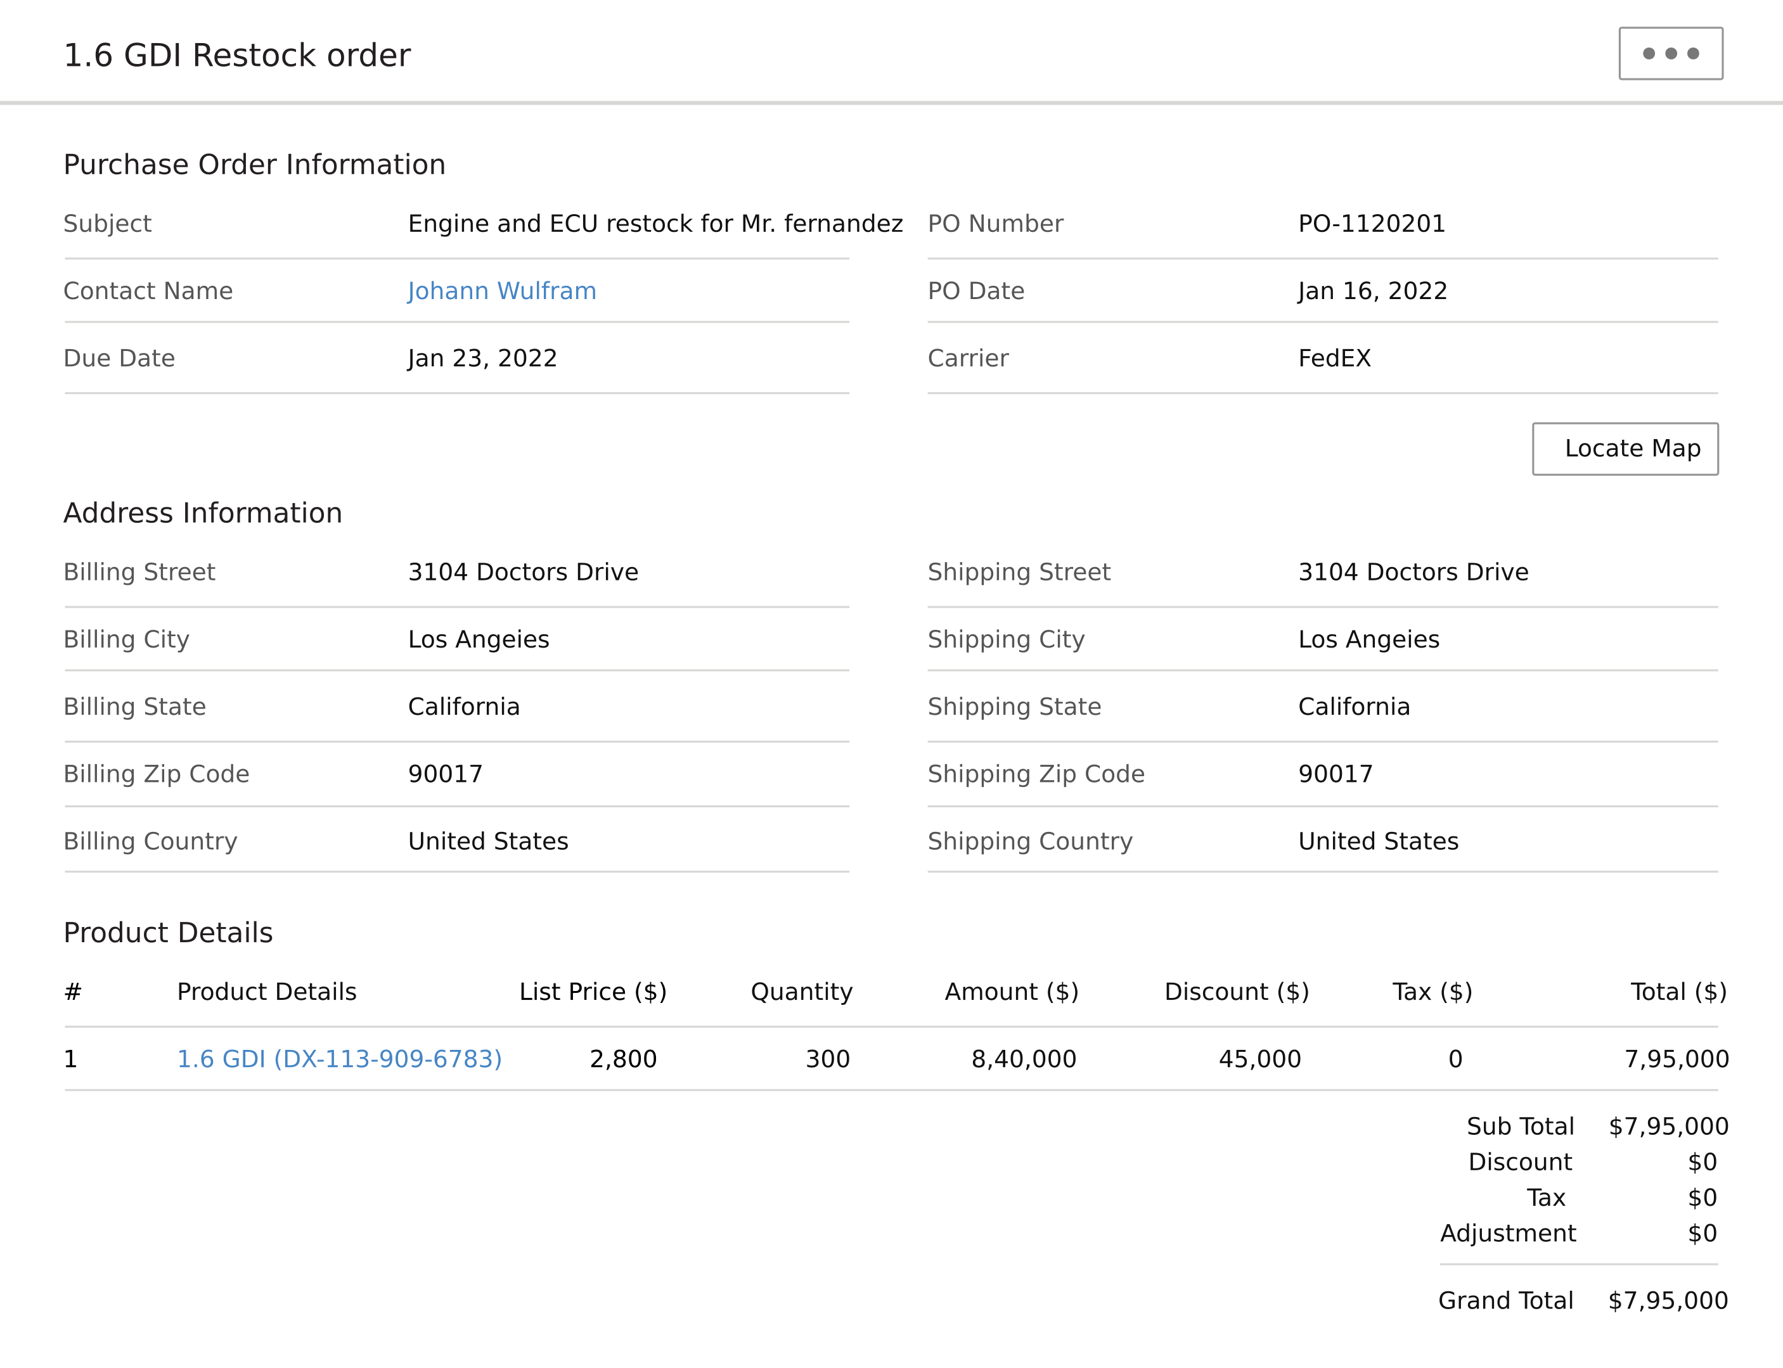Click the Grand Total amount $7,95,000

point(1668,1300)
